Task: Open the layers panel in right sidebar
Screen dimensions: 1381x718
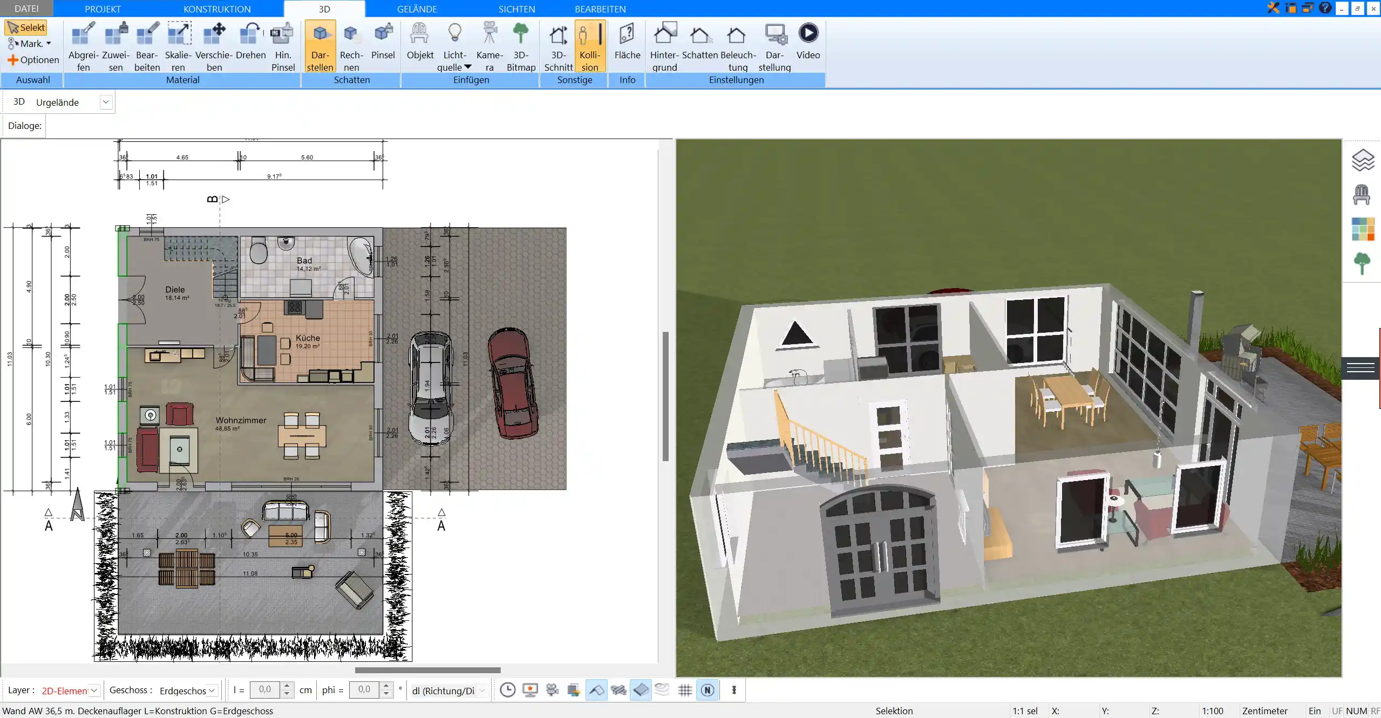Action: [x=1362, y=160]
